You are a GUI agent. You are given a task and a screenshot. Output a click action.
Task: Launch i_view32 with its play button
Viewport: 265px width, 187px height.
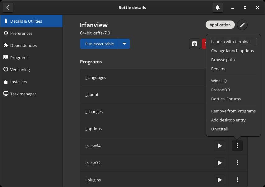click(220, 163)
